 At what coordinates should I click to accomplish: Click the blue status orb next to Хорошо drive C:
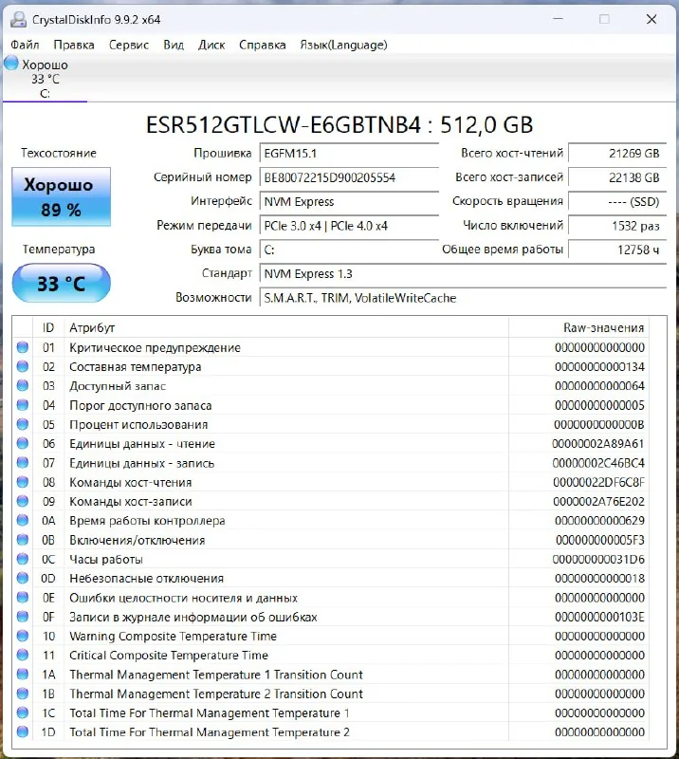[10, 63]
